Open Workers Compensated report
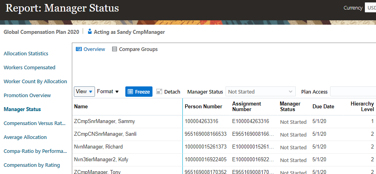The width and height of the screenshot is (376, 174). tap(30, 67)
